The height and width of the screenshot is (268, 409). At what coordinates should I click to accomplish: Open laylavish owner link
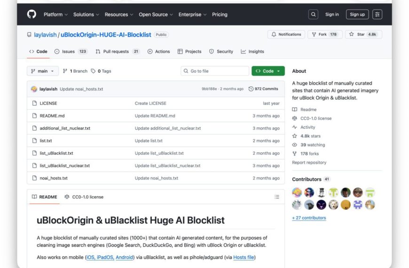point(45,35)
